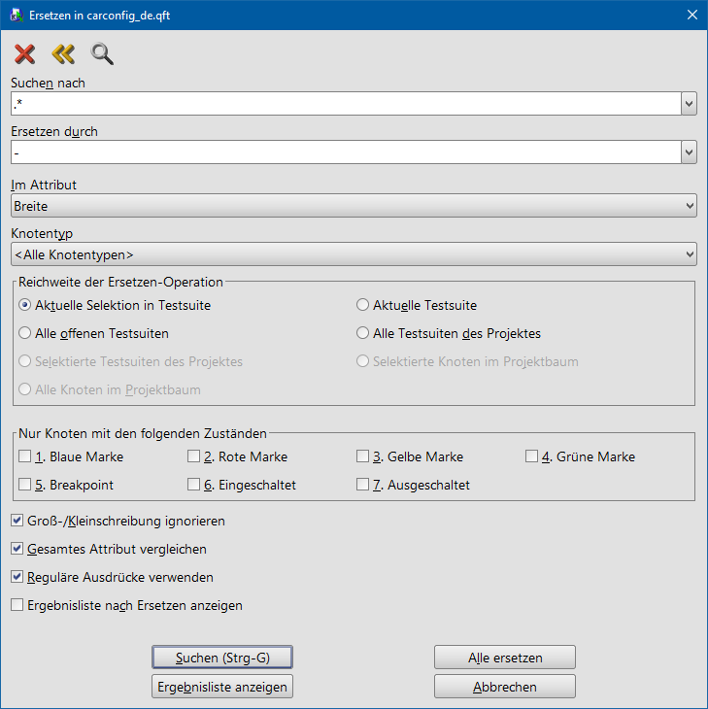
Task: Close the Ersetzen dialog window
Action: [x=692, y=15]
